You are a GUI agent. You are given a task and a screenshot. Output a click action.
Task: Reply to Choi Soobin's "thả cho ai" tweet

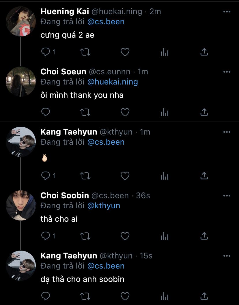[x=46, y=236]
